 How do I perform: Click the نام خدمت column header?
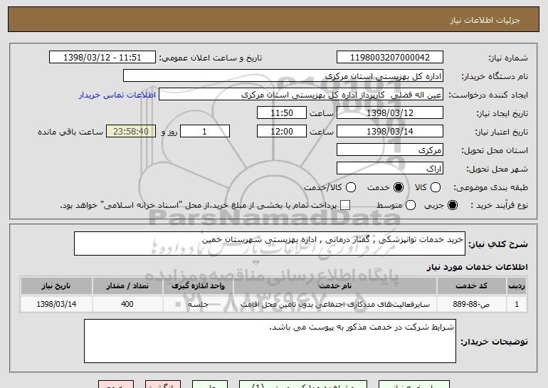(x=334, y=286)
